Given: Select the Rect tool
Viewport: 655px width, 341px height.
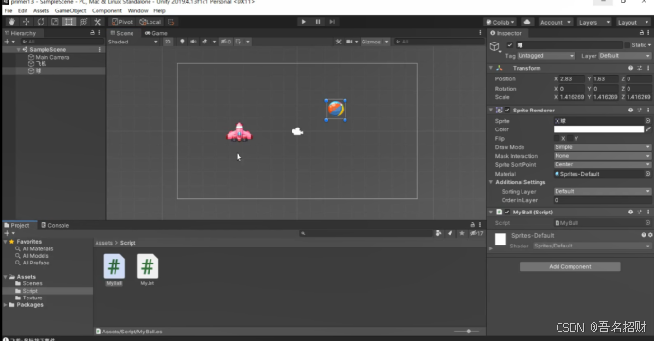Looking at the screenshot, I should (69, 22).
